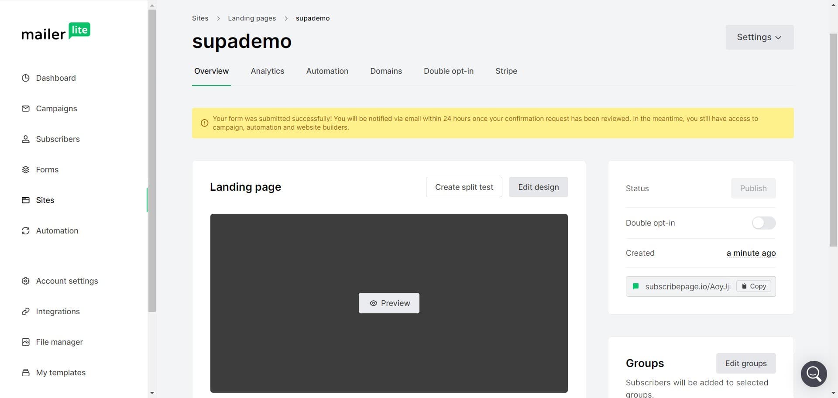
Task: Click the Edit design button
Action: click(x=538, y=187)
